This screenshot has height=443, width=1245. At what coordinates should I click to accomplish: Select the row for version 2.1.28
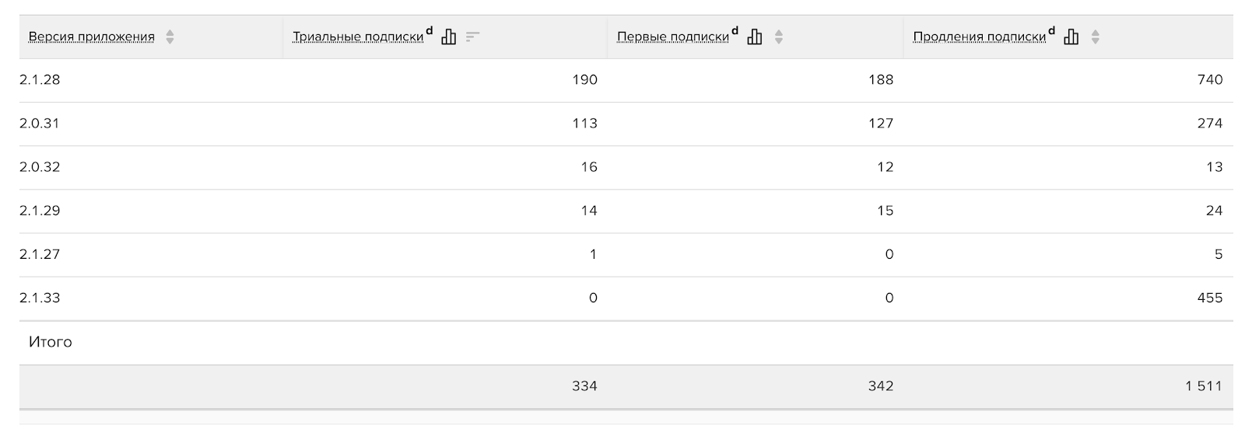tap(626, 80)
